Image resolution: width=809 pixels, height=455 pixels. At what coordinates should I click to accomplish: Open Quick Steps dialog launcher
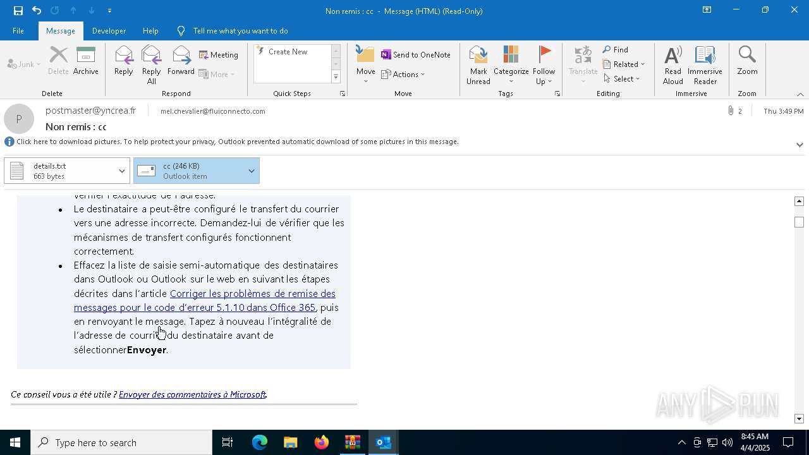(343, 94)
